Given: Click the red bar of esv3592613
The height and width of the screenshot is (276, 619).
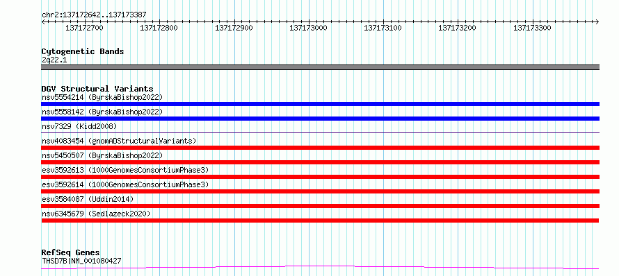Looking at the screenshot, I should coord(320,177).
